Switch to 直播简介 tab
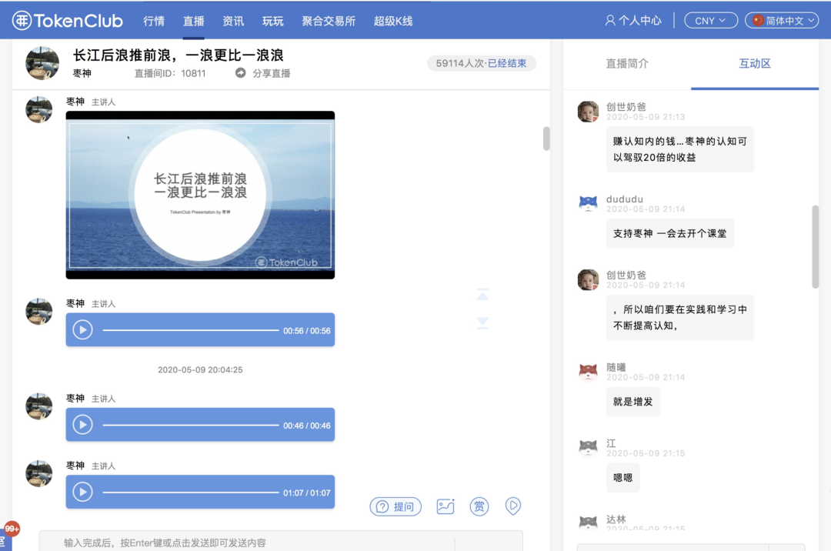 pyautogui.click(x=627, y=64)
